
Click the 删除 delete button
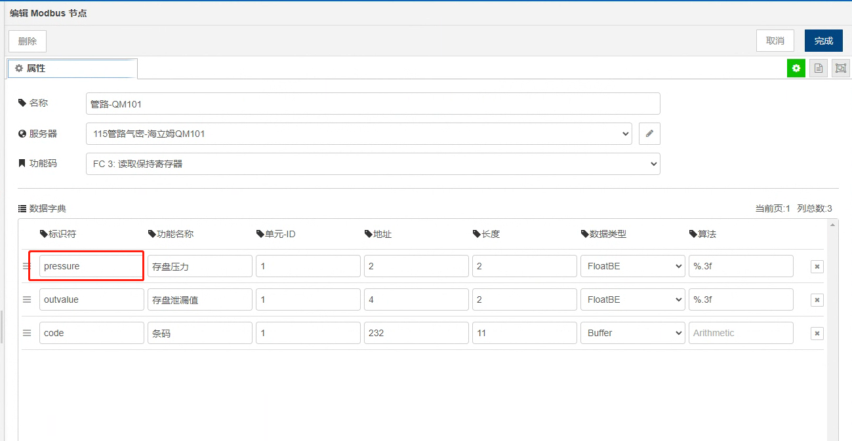coord(28,41)
